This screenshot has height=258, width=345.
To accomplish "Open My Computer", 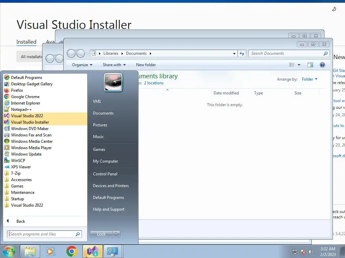I will pos(113,161).
